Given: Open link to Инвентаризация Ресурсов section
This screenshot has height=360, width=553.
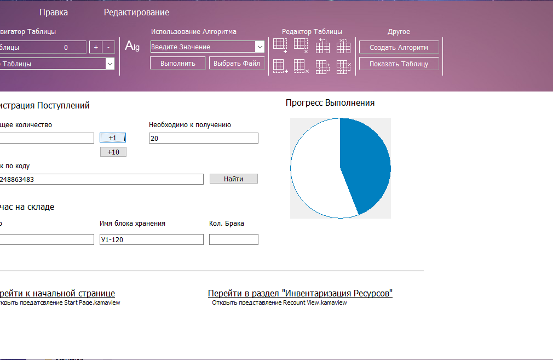Looking at the screenshot, I should point(300,293).
